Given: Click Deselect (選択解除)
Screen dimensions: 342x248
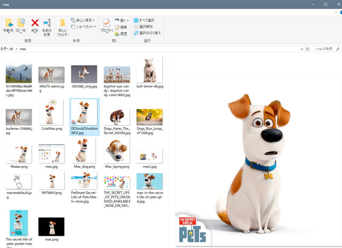Looking at the screenshot, I should (143, 27).
